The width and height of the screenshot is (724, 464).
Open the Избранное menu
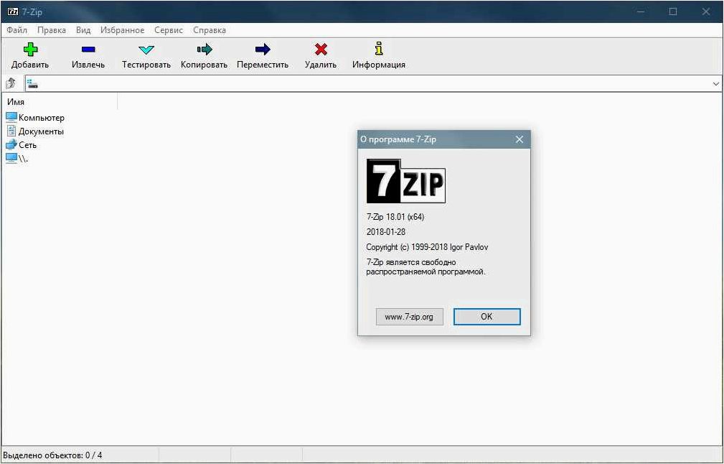[123, 30]
